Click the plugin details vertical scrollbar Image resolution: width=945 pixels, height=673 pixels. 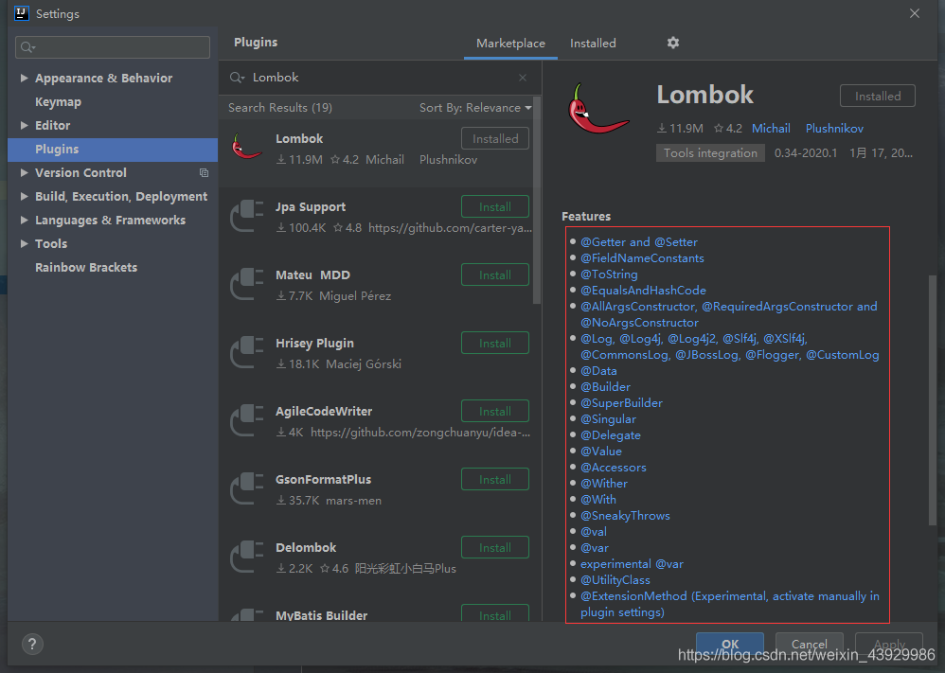pos(933,400)
